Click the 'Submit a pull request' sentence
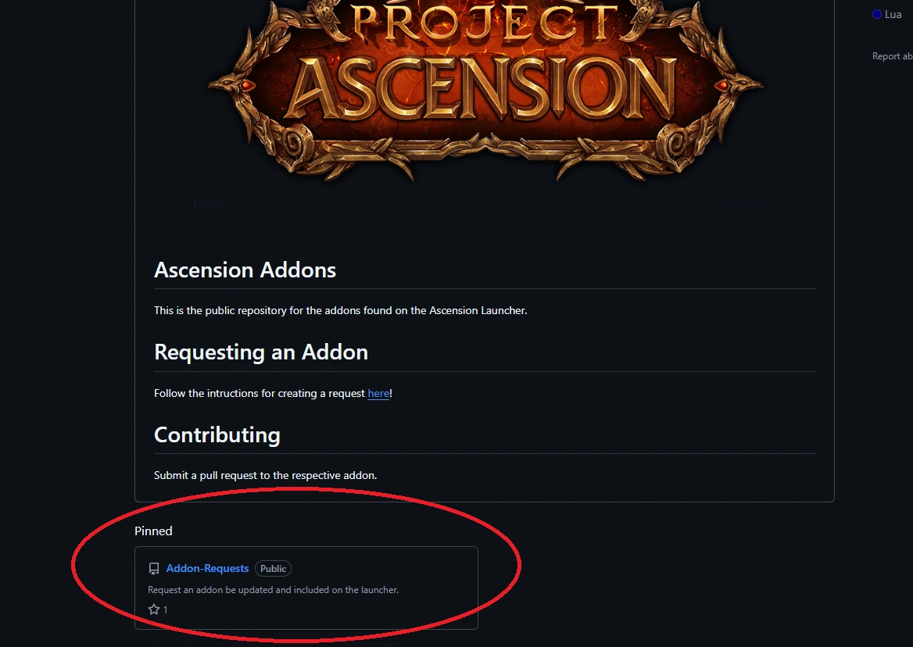 (265, 475)
